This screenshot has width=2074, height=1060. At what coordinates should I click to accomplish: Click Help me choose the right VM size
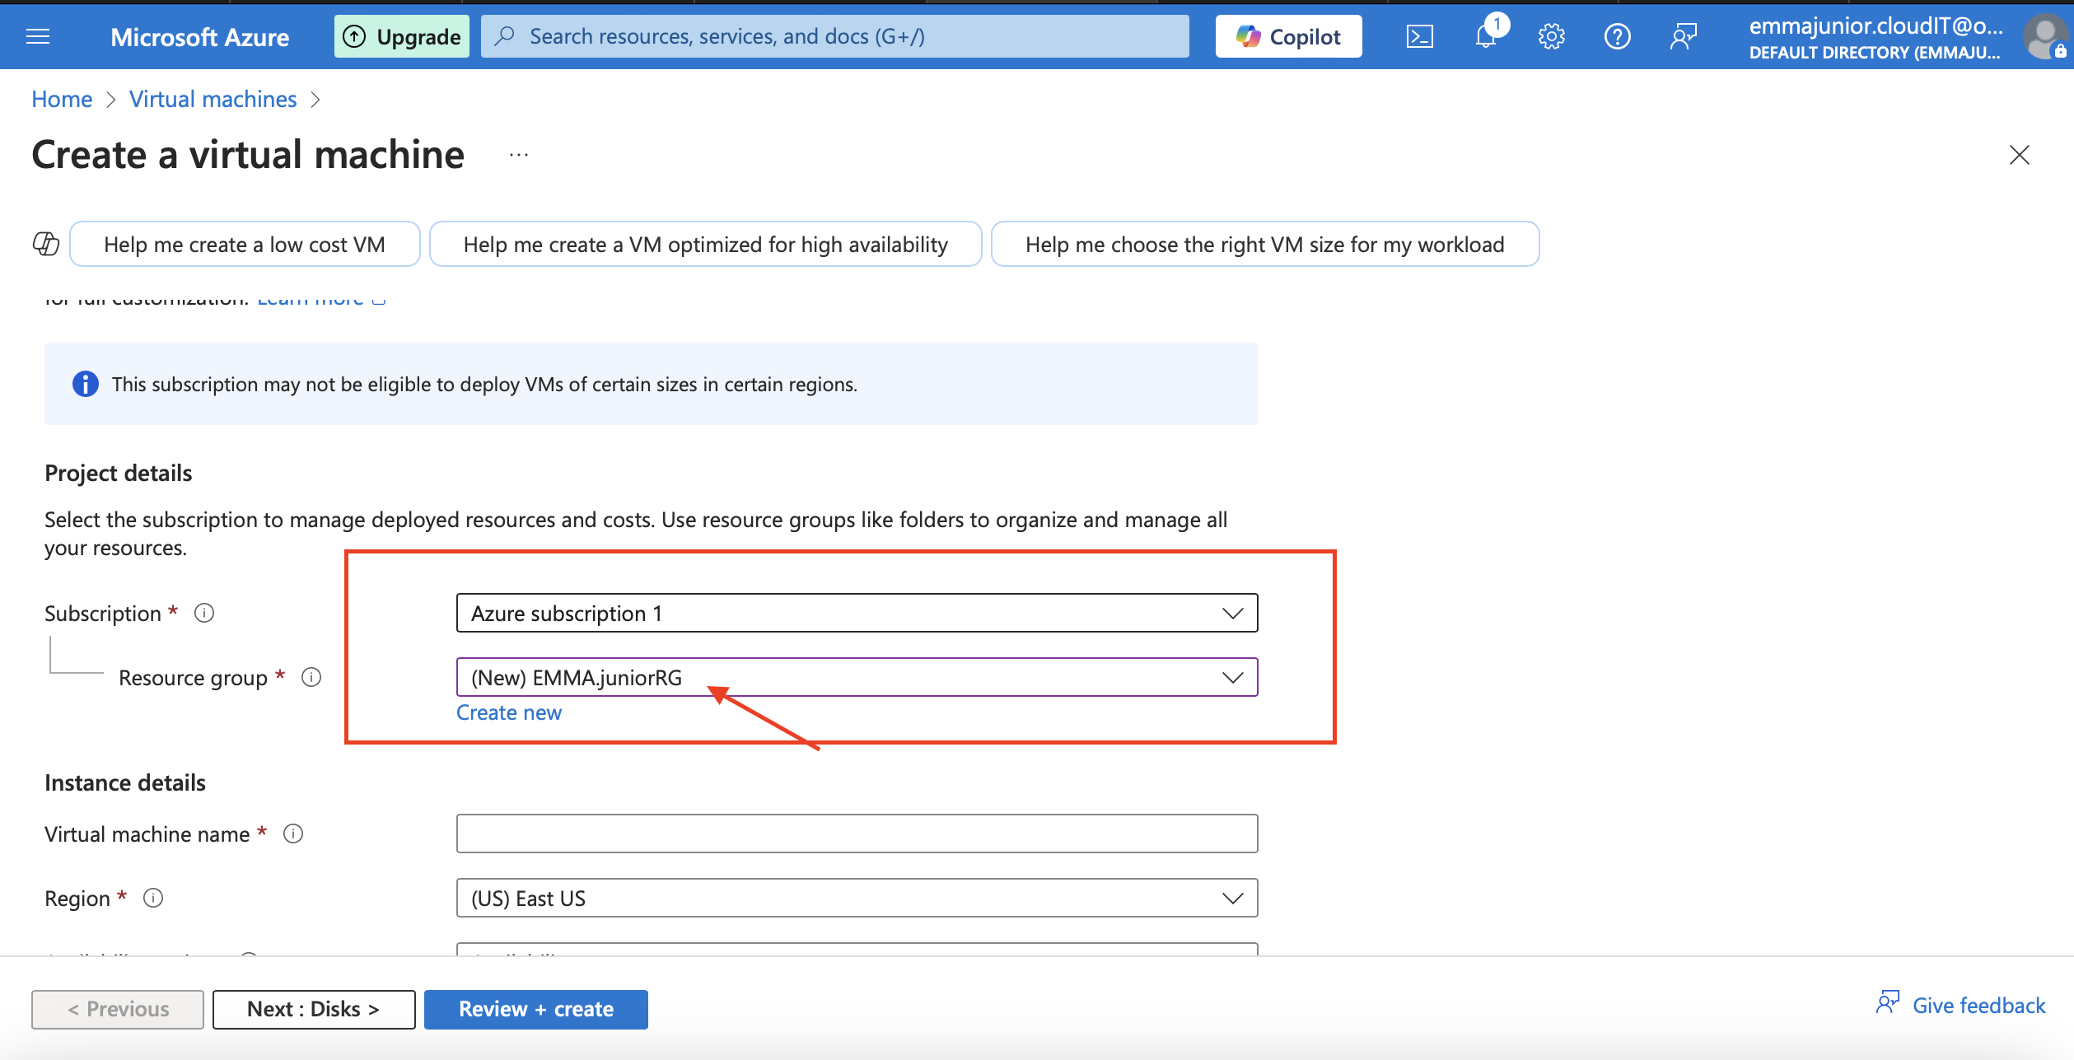point(1264,244)
